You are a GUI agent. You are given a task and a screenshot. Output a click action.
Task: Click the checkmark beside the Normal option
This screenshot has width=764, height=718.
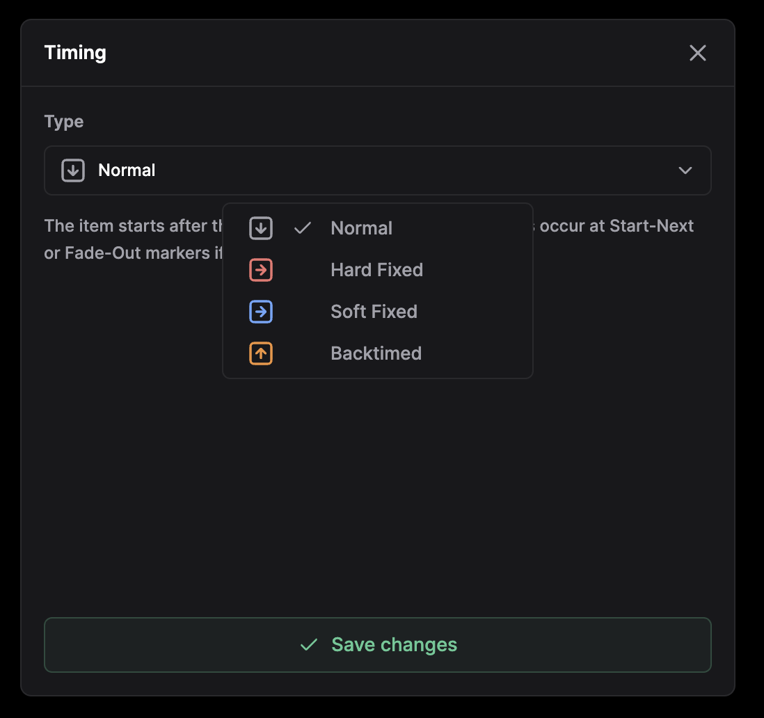303,228
